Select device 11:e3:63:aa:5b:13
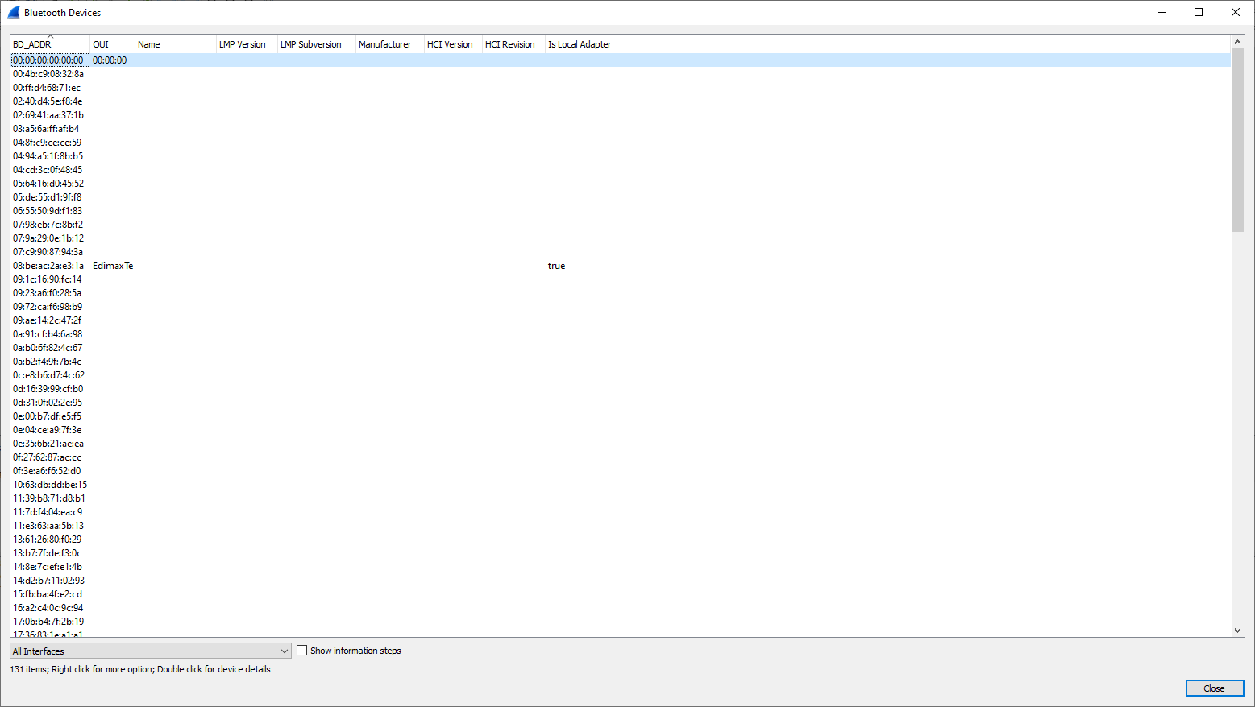Image resolution: width=1255 pixels, height=707 pixels. pos(48,526)
